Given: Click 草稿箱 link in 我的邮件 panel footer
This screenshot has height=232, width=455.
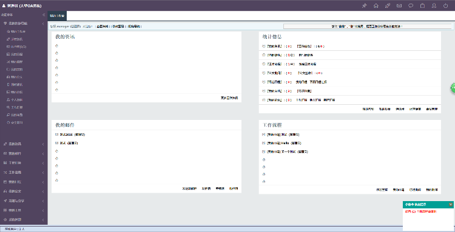Looking at the screenshot, I should coord(220,188).
